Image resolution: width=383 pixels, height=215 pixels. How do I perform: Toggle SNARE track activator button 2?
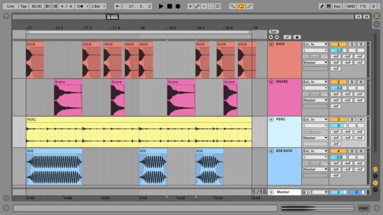tap(338, 82)
